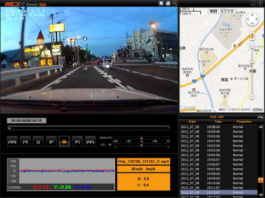Select the file recorded at 19:04:06
The image size is (265, 198).
click(x=219, y=155)
